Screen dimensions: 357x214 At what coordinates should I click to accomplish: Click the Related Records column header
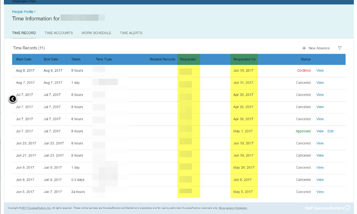click(162, 59)
